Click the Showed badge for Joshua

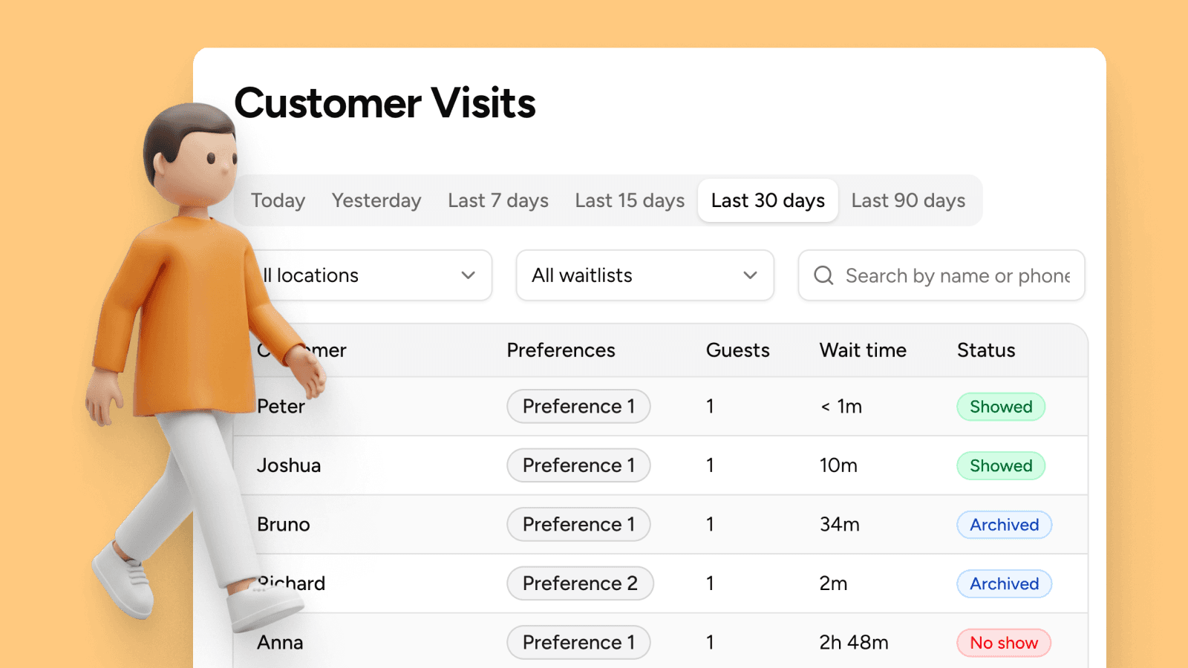point(1001,465)
